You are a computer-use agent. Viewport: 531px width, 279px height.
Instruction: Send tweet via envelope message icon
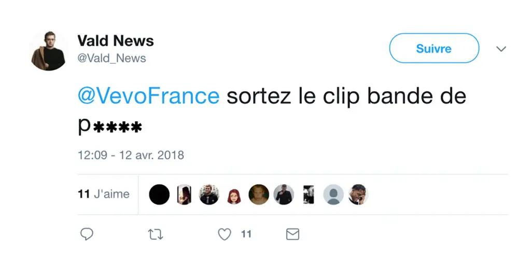click(292, 234)
